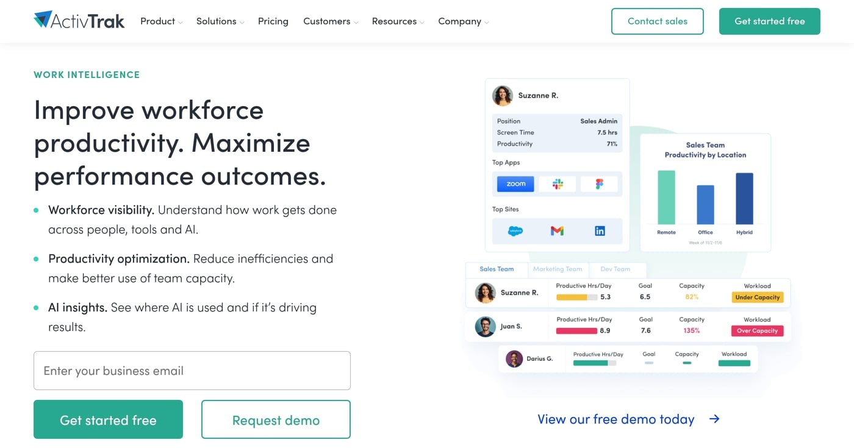
Task: Click Suzanne R. profile avatar in the card
Action: pyautogui.click(x=503, y=96)
